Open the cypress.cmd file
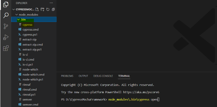This screenshot has width=217, height=107. [34, 29]
